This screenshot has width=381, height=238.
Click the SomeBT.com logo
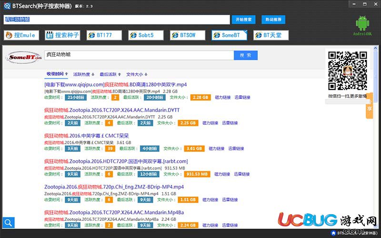click(23, 57)
